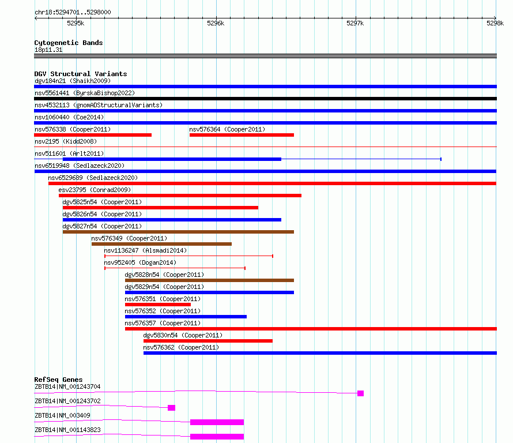This screenshot has height=443, width=513.
Task: Click the dgv5830n54 (Cooper2011) label
Action: point(183,335)
